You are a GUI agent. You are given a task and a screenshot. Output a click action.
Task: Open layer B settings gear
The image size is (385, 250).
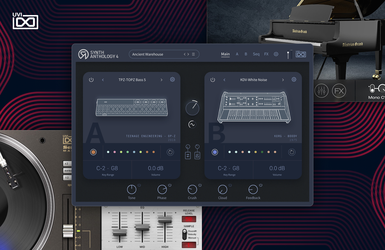[x=294, y=79]
